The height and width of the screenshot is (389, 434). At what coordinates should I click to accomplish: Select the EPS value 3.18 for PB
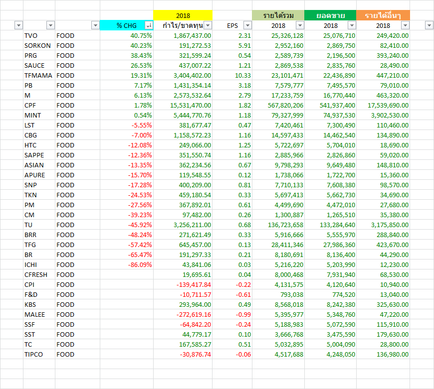coord(232,85)
